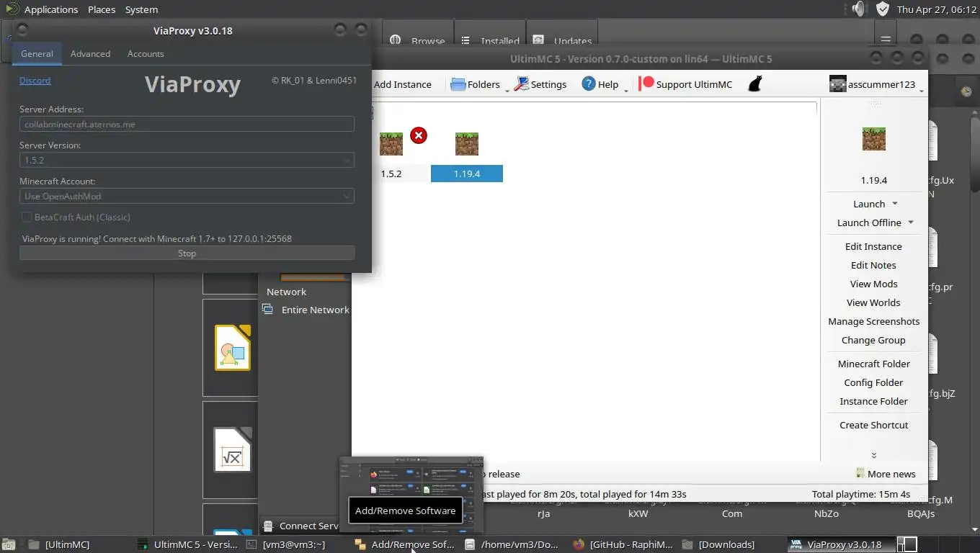Open the vm3@vm3 terminal taskbar entry
This screenshot has width=980, height=553.
point(286,544)
